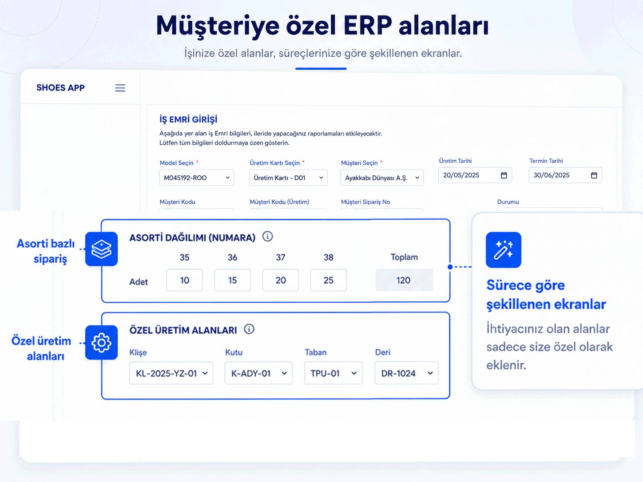Click the İŞ EMRİ GİRİŞİ heading
Screen dimensions: 643x482
[x=188, y=119]
